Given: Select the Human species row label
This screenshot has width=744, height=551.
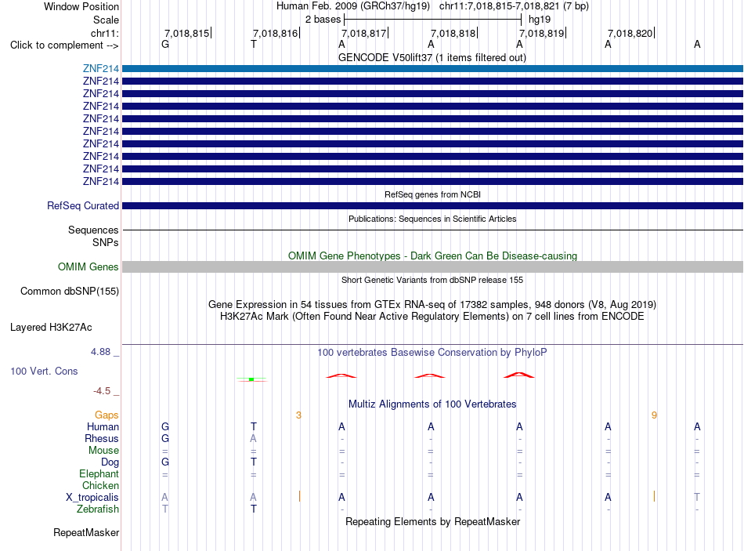Looking at the screenshot, I should pyautogui.click(x=103, y=426).
